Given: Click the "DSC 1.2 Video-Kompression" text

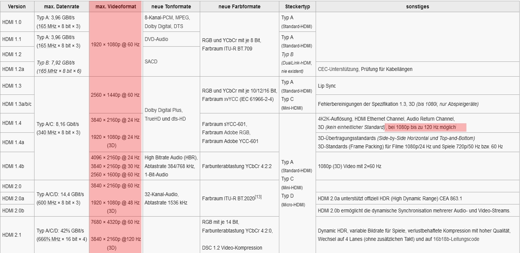Looking at the screenshot, I should coord(232,248).
